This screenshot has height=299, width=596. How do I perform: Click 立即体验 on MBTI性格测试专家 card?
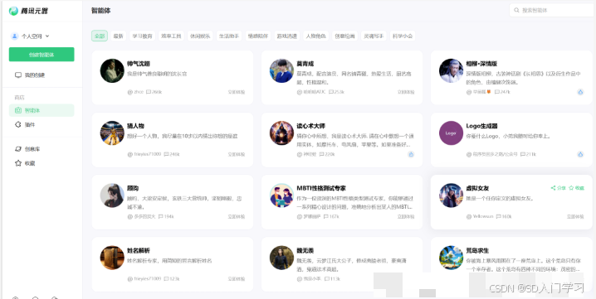406,217
